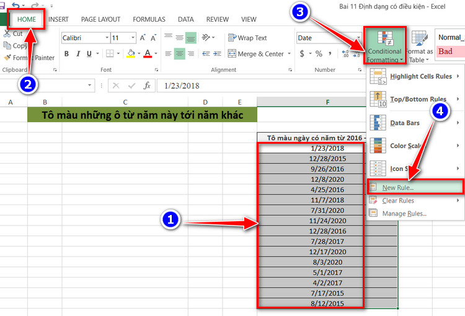
Task: Open Alignment dialog launcher
Action: point(290,70)
